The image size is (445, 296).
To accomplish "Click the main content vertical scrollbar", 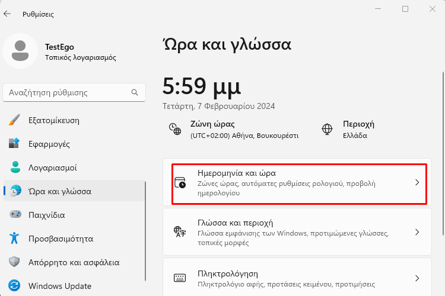I will tap(443, 153).
